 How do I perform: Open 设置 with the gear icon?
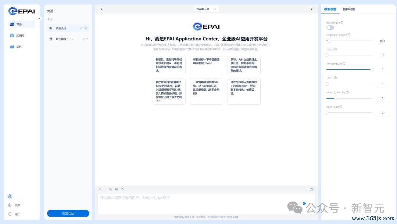point(10,205)
